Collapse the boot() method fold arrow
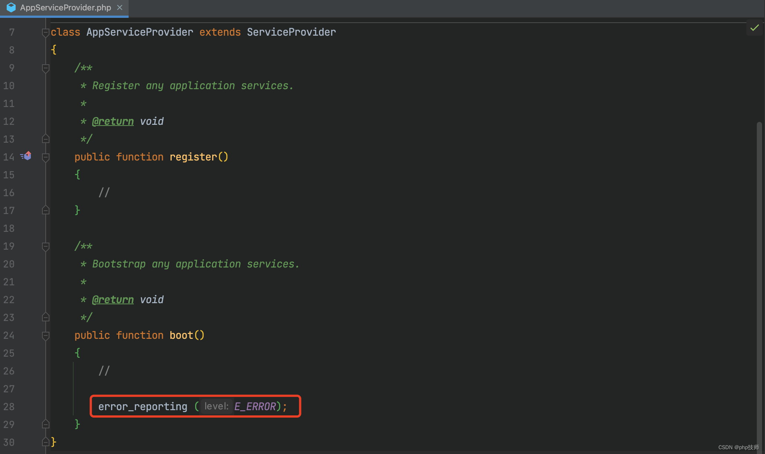 tap(45, 335)
